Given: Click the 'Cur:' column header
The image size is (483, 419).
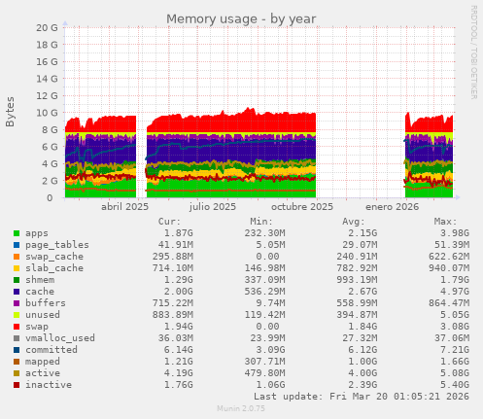Looking at the screenshot, I should (169, 222).
